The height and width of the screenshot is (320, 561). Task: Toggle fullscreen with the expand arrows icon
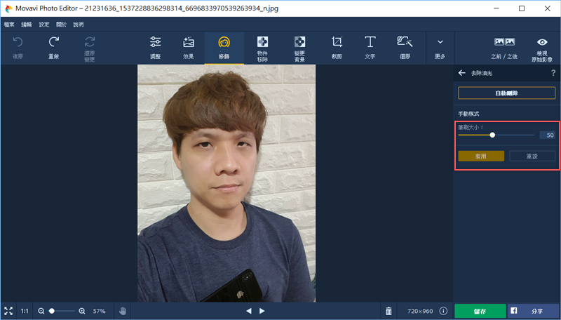(x=8, y=311)
